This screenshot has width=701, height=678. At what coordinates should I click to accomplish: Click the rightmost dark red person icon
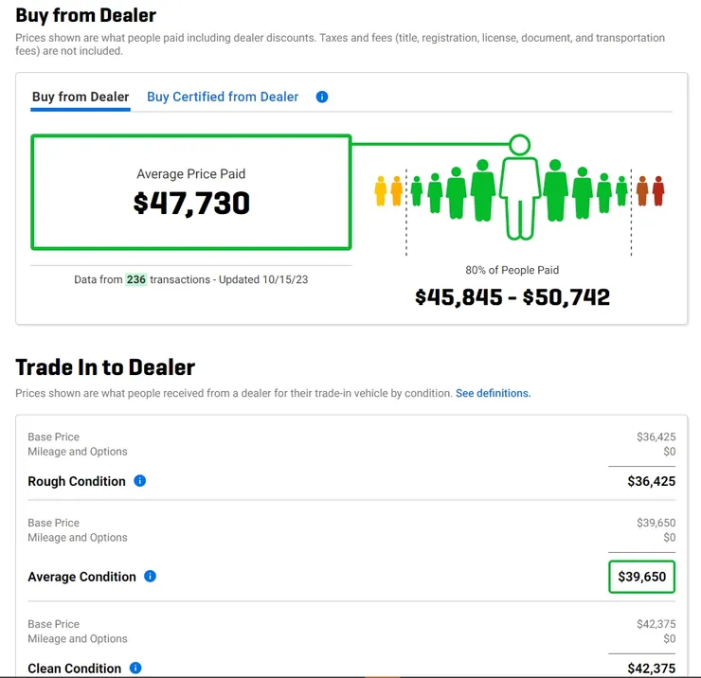click(658, 190)
